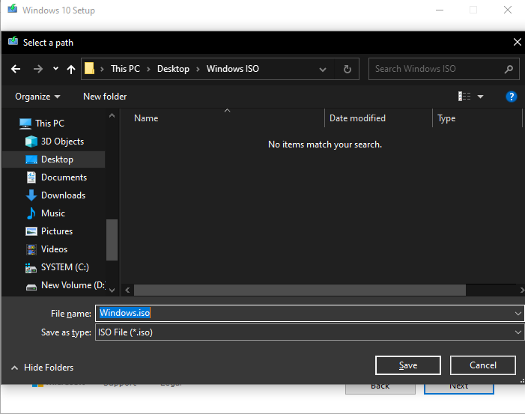Change the view layout icon
This screenshot has width=525, height=414.
(x=464, y=97)
